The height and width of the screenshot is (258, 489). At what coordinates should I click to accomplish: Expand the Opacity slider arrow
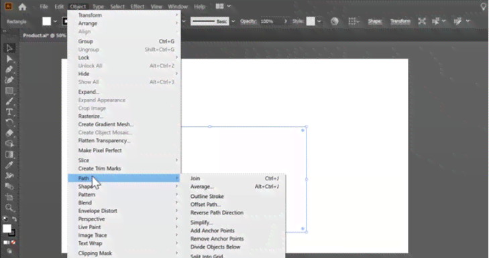click(x=285, y=21)
